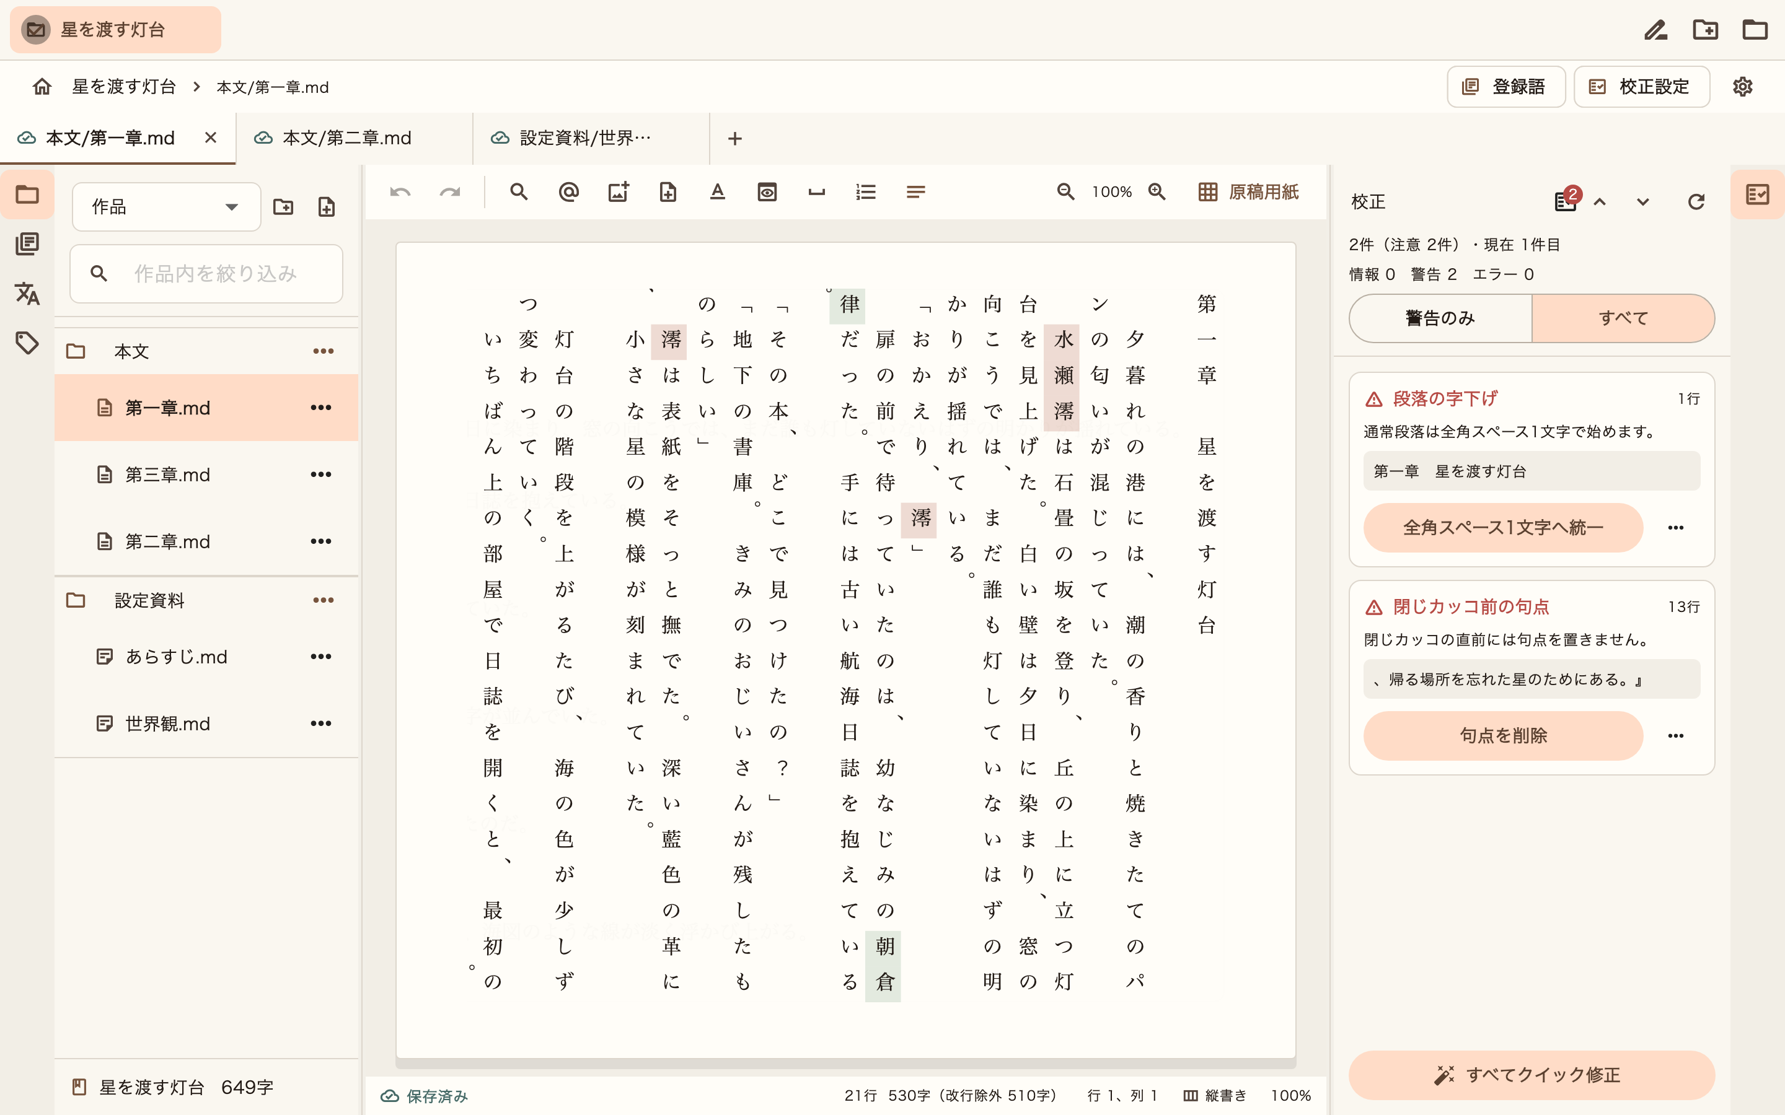Open more options beside 句点を削除
The height and width of the screenshot is (1115, 1785).
click(x=1676, y=736)
